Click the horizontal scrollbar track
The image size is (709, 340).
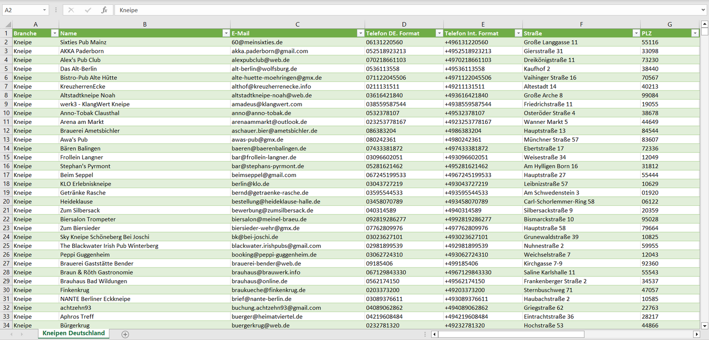638,334
